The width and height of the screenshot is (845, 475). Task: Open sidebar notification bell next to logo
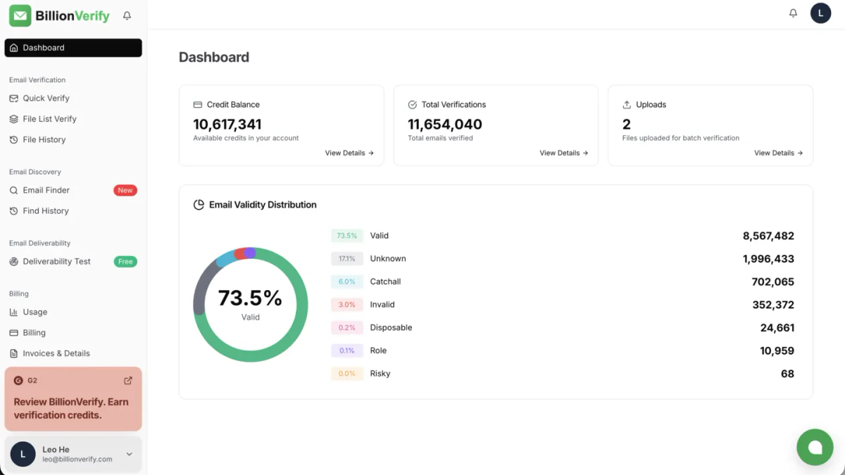pos(127,15)
